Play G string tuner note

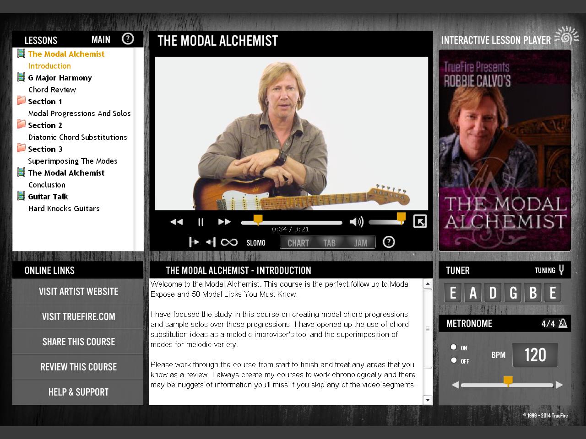[513, 293]
